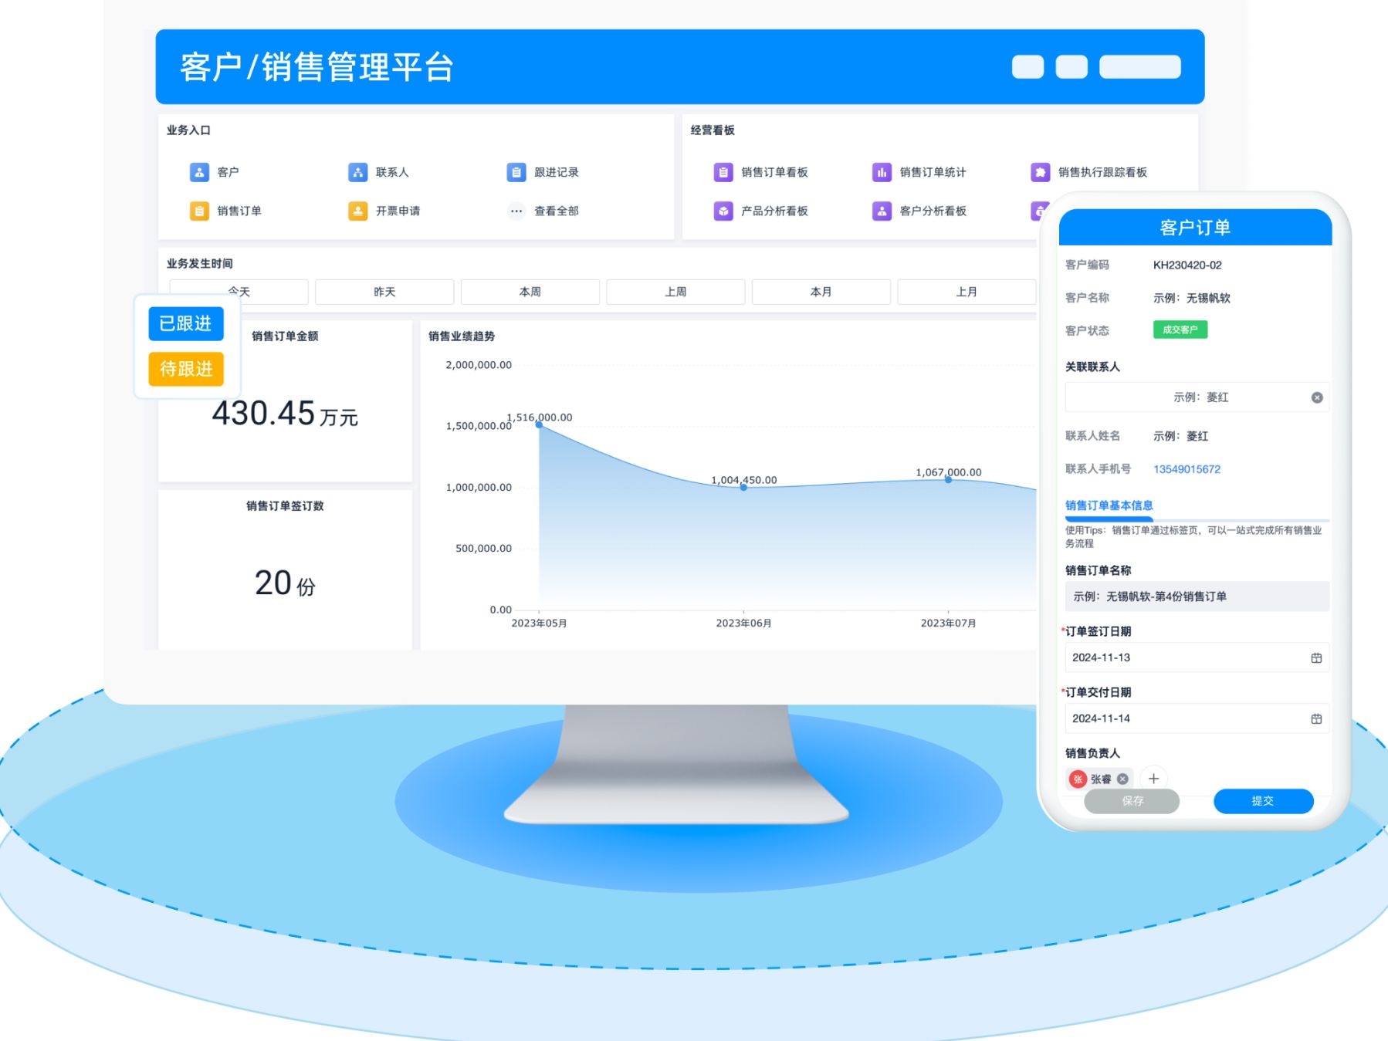Select the 昨天 time filter
The width and height of the screenshot is (1388, 1041).
coord(384,292)
